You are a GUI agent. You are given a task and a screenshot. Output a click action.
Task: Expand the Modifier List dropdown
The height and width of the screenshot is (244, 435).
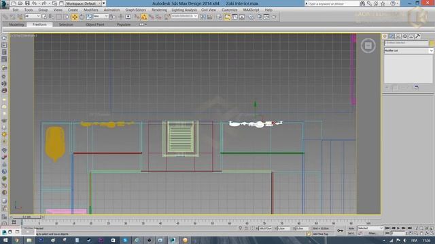pyautogui.click(x=408, y=51)
